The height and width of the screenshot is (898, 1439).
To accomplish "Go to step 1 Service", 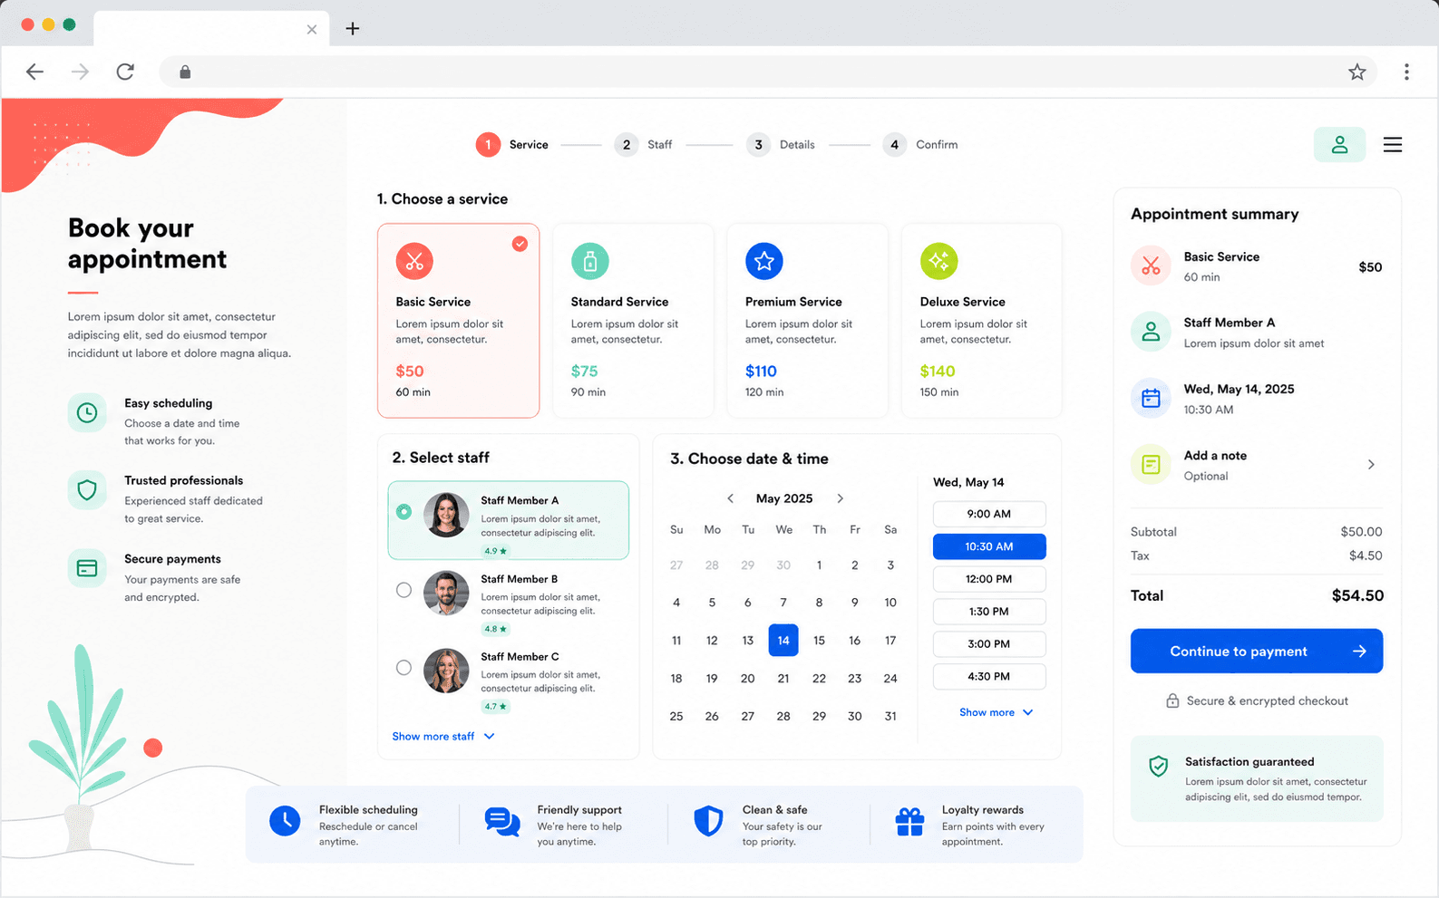I will (x=512, y=145).
